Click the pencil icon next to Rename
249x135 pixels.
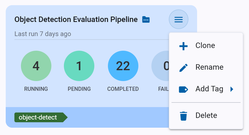coord(183,68)
